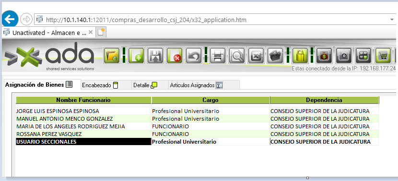Viewport: 398px width, 181px height.
Task: Sort by Dependencia column header
Action: pos(324,100)
